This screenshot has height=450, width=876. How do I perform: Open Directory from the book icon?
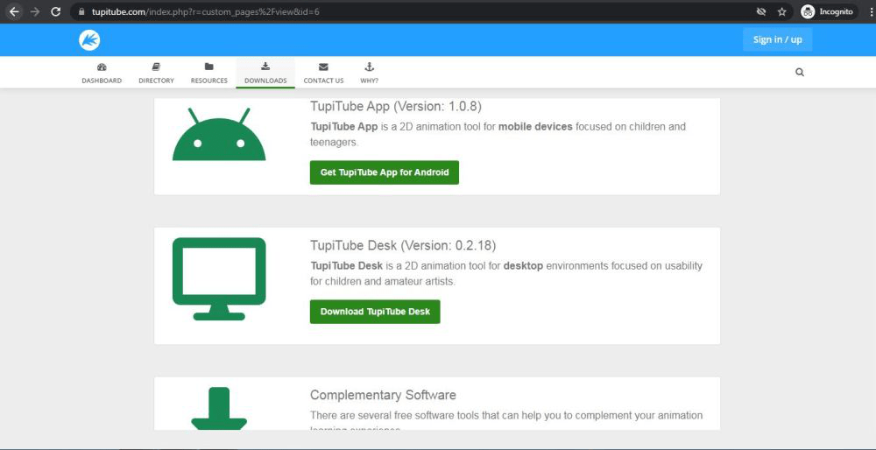[x=156, y=67]
